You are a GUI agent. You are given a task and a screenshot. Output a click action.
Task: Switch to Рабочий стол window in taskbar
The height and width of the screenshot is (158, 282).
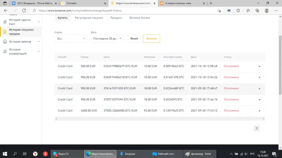[x=166, y=154]
